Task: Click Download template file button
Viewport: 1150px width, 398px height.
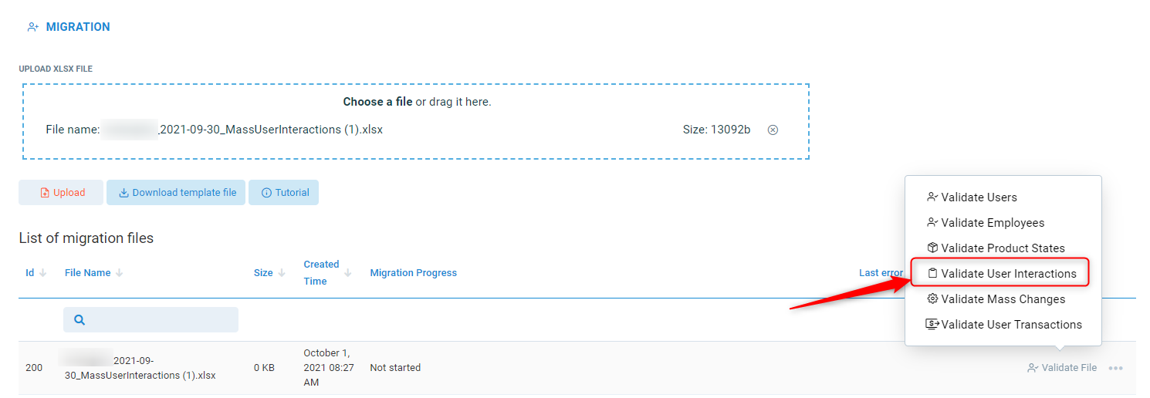Action: tap(177, 193)
